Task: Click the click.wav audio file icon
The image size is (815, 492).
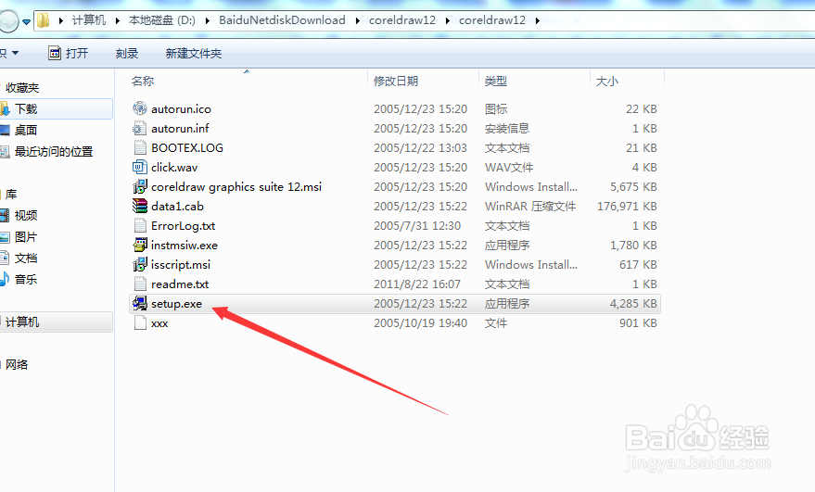Action: click(x=140, y=168)
